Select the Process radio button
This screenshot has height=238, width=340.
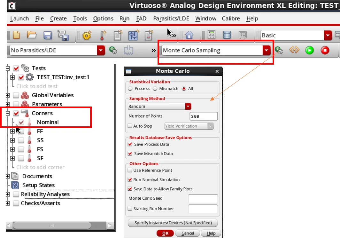[130, 89]
